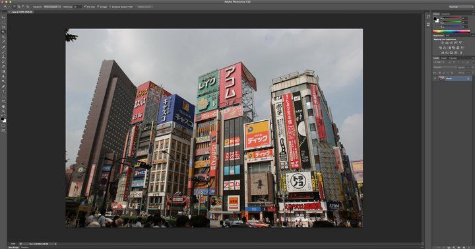Image resolution: width=475 pixels, height=249 pixels.
Task: Switch to the Swatches tab
Action: point(445,14)
